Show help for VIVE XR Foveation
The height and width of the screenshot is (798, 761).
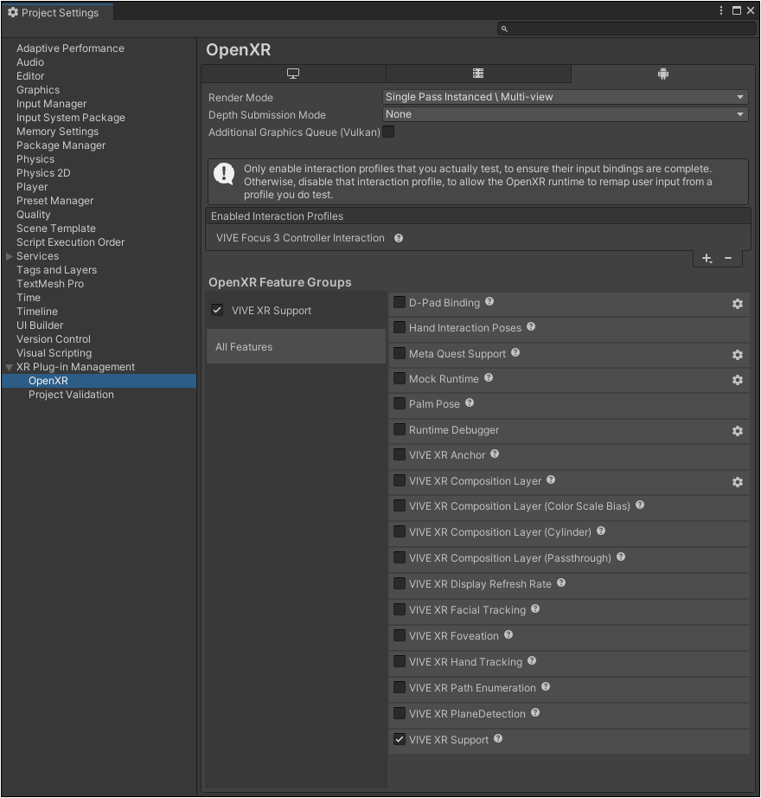click(508, 634)
